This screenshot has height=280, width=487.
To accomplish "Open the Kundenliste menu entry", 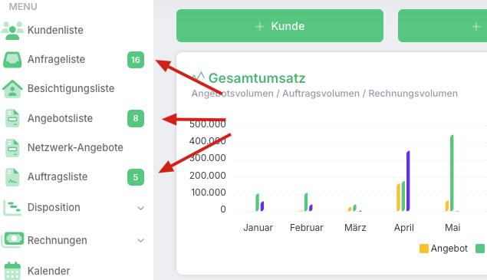I will (55, 30).
